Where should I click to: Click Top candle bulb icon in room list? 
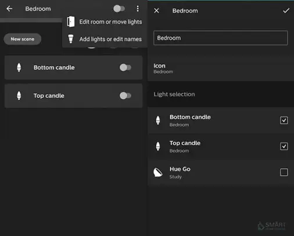19,96
